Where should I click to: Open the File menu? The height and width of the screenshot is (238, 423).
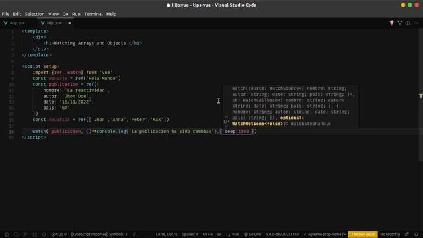[5, 14]
